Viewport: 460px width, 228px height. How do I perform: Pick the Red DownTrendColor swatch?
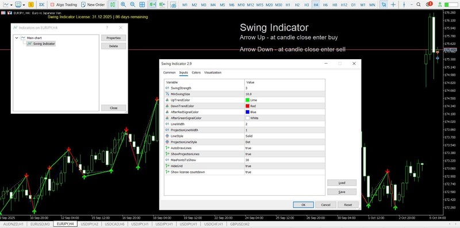(248, 106)
